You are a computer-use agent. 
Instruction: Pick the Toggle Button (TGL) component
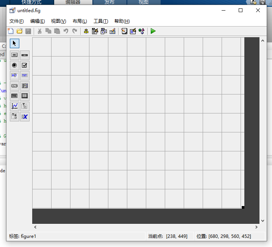point(14,96)
